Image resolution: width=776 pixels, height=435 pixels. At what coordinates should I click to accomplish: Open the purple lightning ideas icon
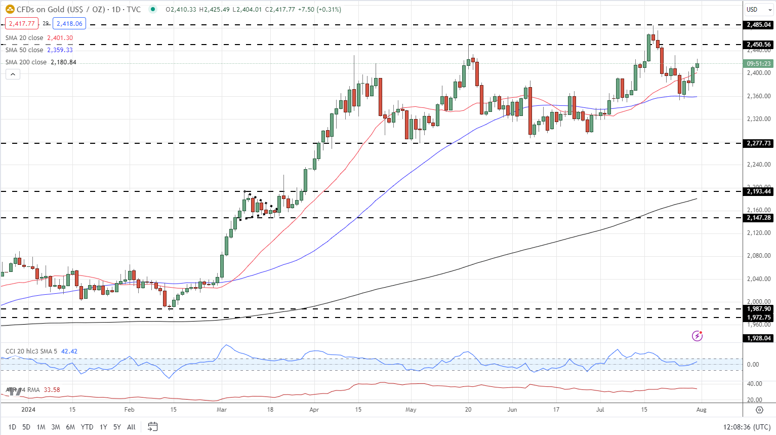[x=697, y=336]
